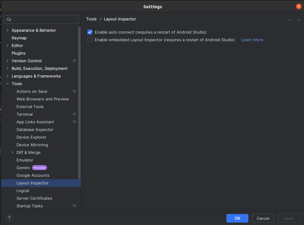Click the forward navigation arrow
Image resolution: width=304 pixels, height=225 pixels.
coord(298,20)
